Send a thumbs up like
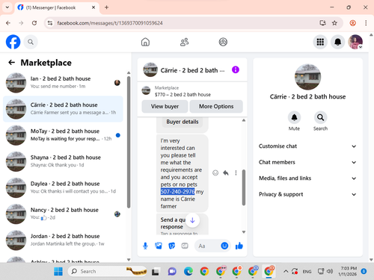This screenshot has width=374, height=280. (x=239, y=246)
